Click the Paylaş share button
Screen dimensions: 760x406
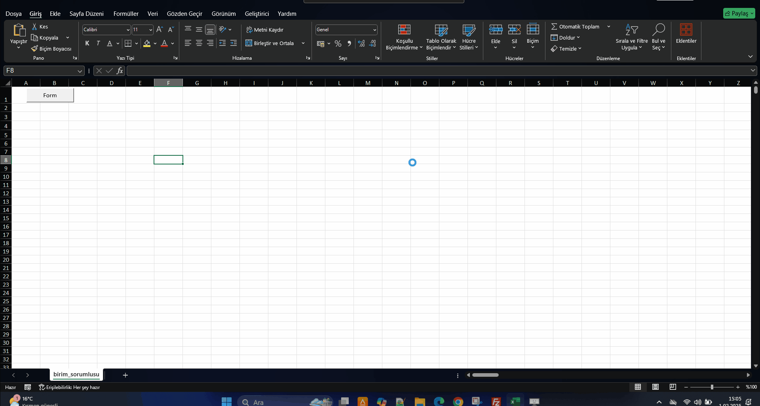point(739,13)
